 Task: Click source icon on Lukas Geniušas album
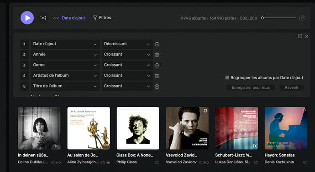click(256, 162)
